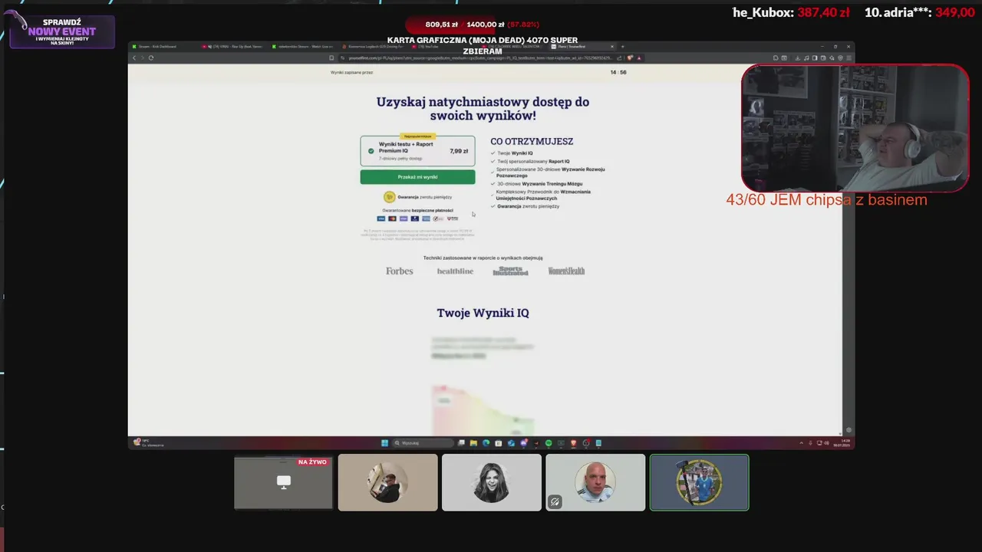Click the 7,99 zł price

click(459, 151)
